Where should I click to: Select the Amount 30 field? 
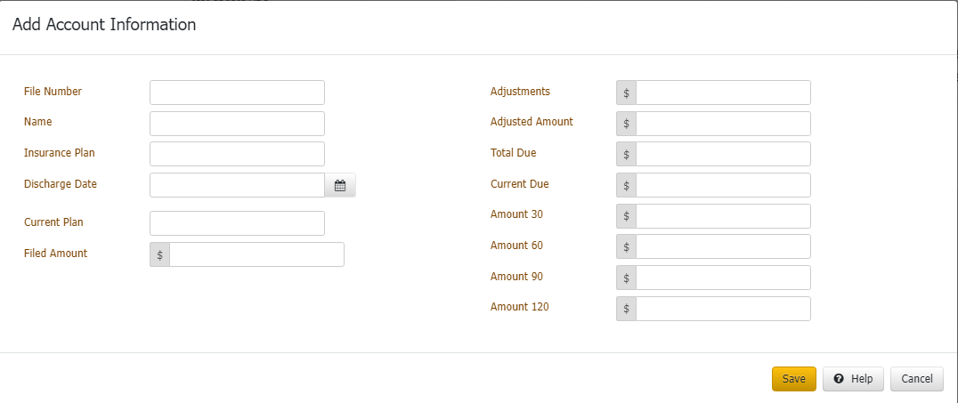(x=723, y=216)
